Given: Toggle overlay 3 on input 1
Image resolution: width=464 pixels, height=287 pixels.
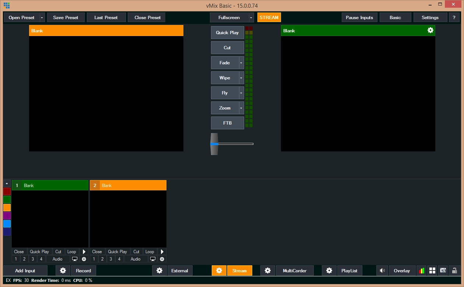Looking at the screenshot, I should tap(32, 259).
